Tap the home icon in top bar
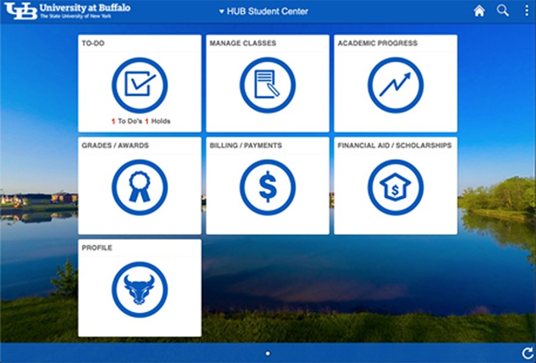 [x=479, y=11]
